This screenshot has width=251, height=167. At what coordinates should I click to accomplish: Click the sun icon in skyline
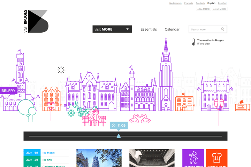pyautogui.click(x=61, y=70)
